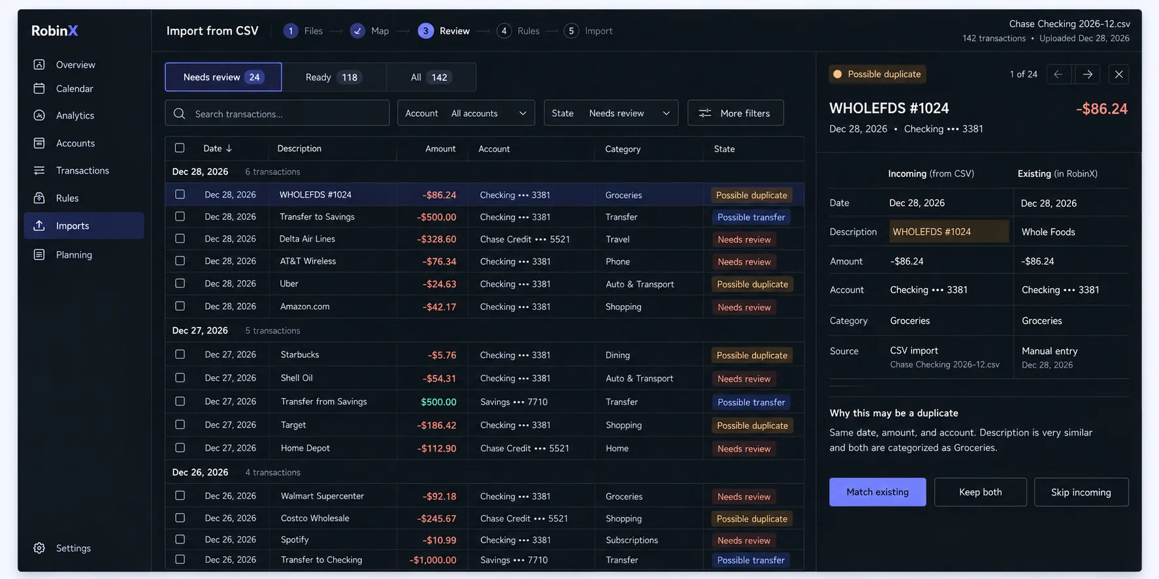Go to the Import step 5
Image resolution: width=1159 pixels, height=579 pixels.
(x=589, y=31)
